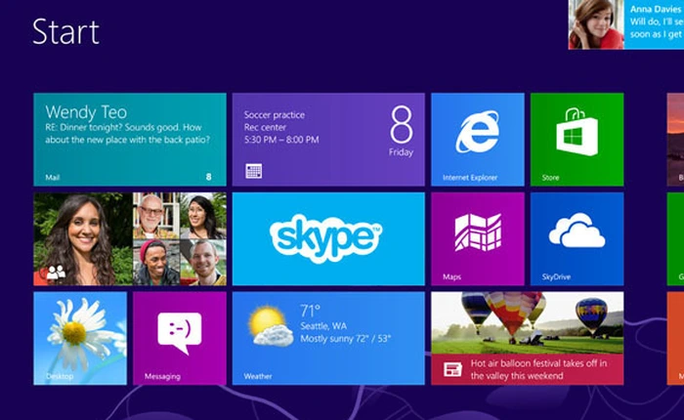Click the 'Rec center' location text
Screen dimensions: 684x420
tap(265, 127)
